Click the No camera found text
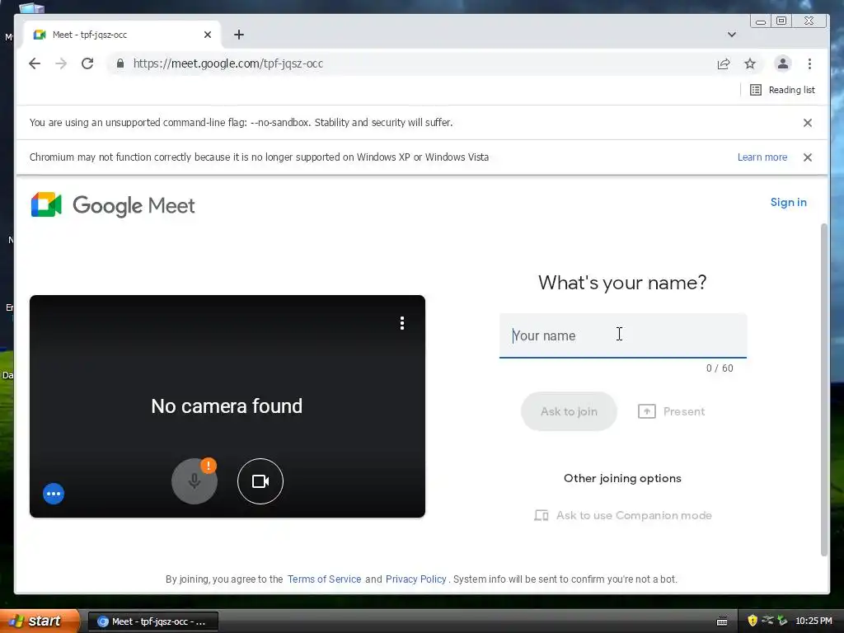The image size is (844, 633). [227, 406]
